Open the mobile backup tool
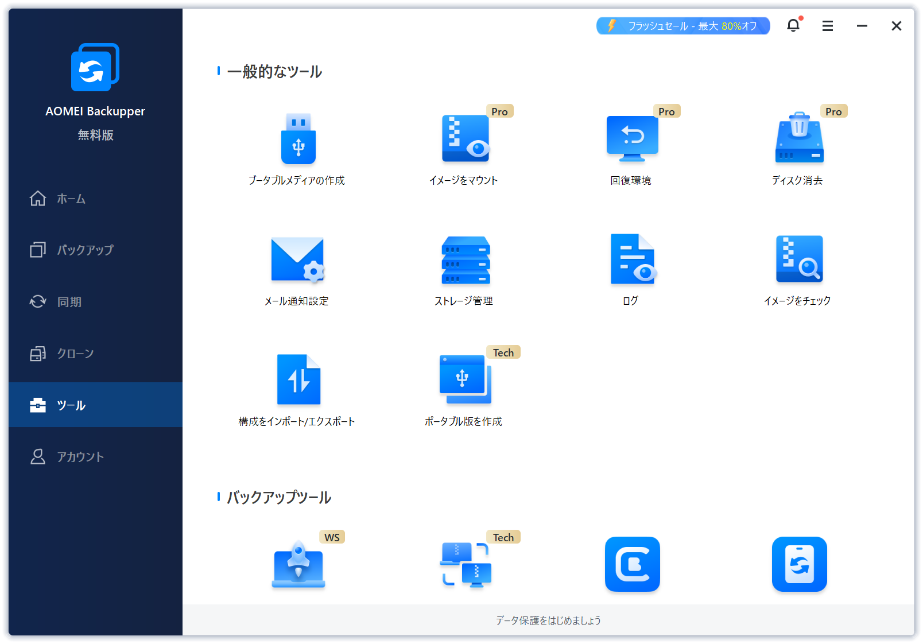 click(799, 565)
